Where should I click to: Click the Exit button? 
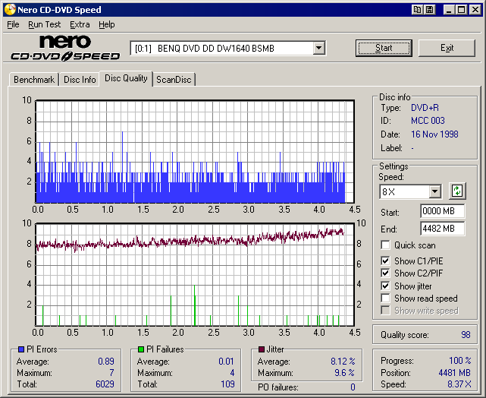click(447, 48)
